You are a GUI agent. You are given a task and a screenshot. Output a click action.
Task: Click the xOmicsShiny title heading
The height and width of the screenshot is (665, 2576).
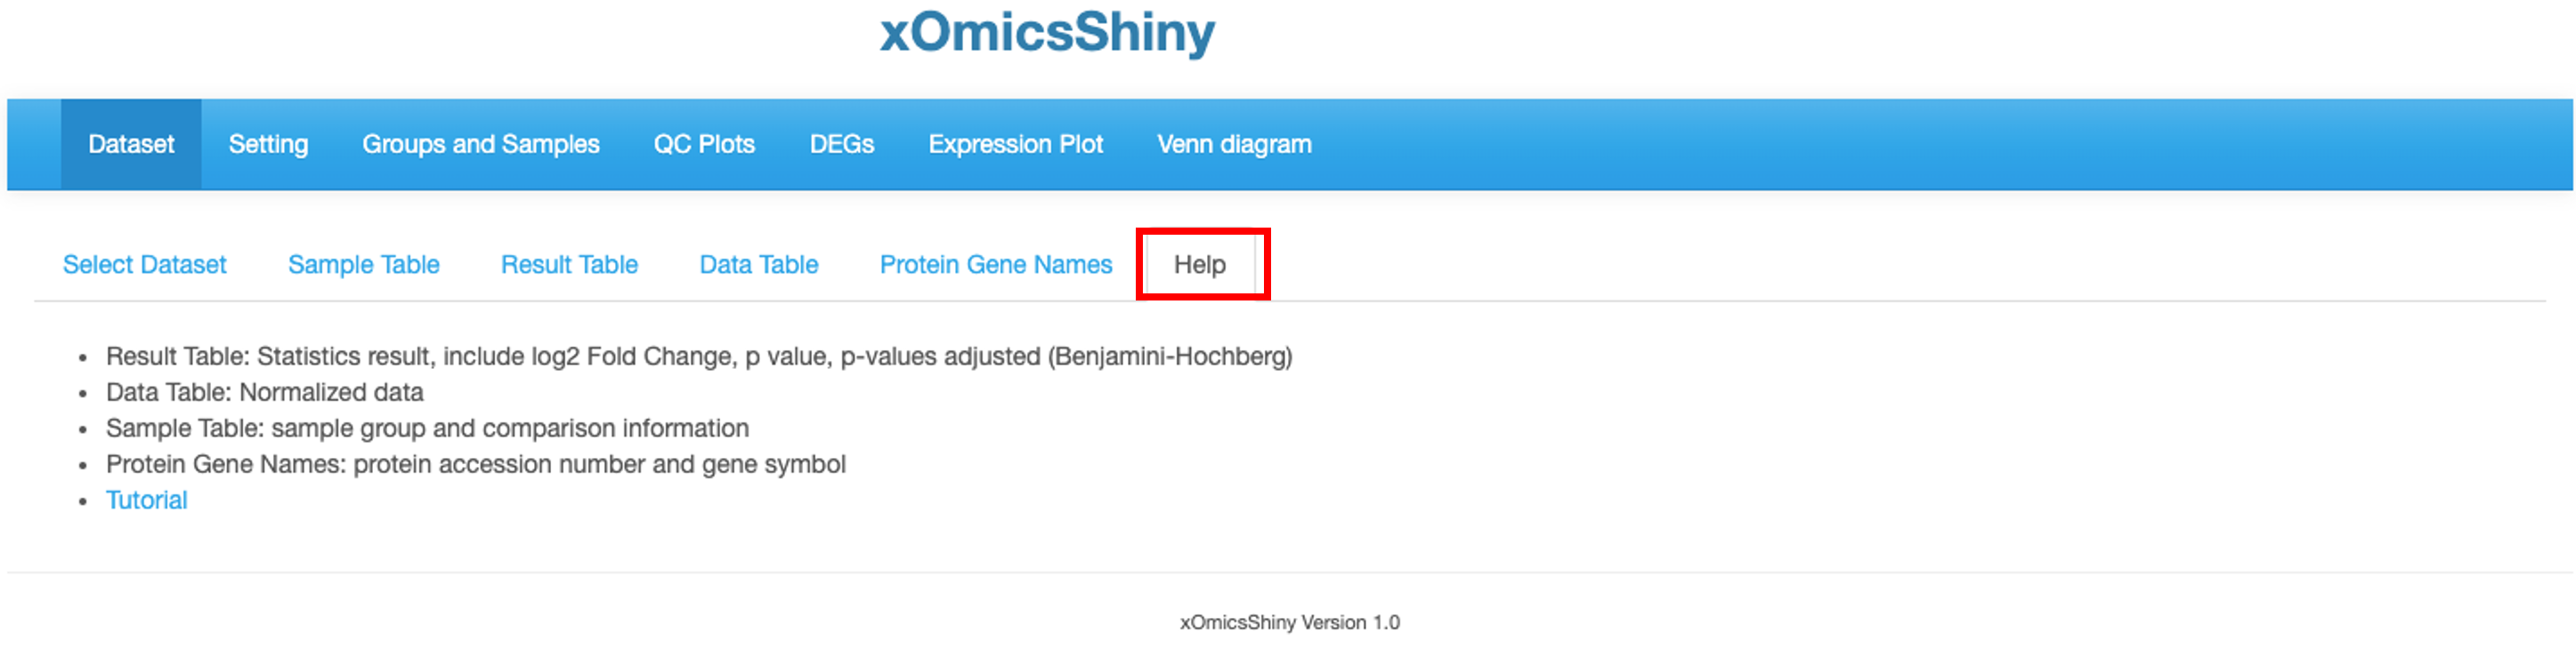tap(1047, 32)
